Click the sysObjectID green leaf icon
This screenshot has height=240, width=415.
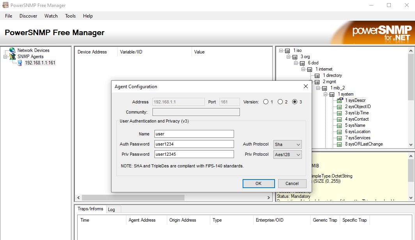(x=339, y=107)
